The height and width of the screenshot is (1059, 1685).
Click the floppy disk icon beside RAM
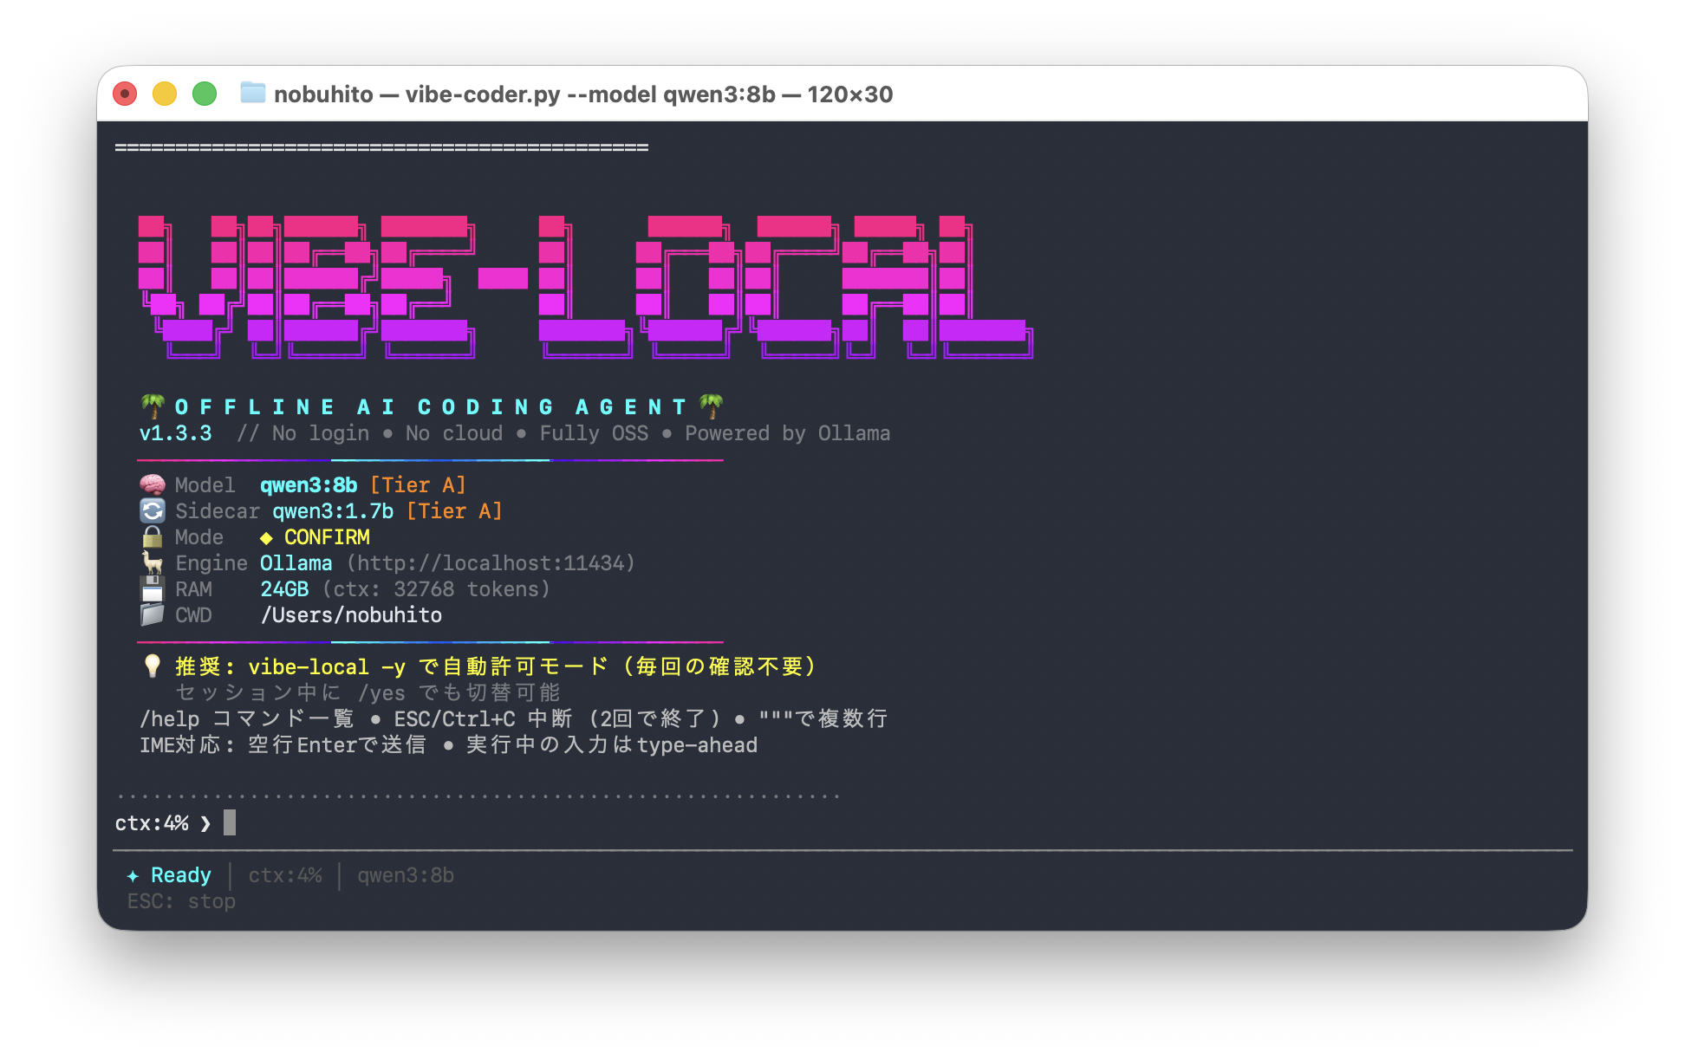(153, 589)
